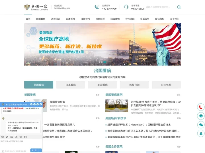Click the 出国看病 main section title
Image resolution: width=205 pixels, height=153 pixels.
102,71
